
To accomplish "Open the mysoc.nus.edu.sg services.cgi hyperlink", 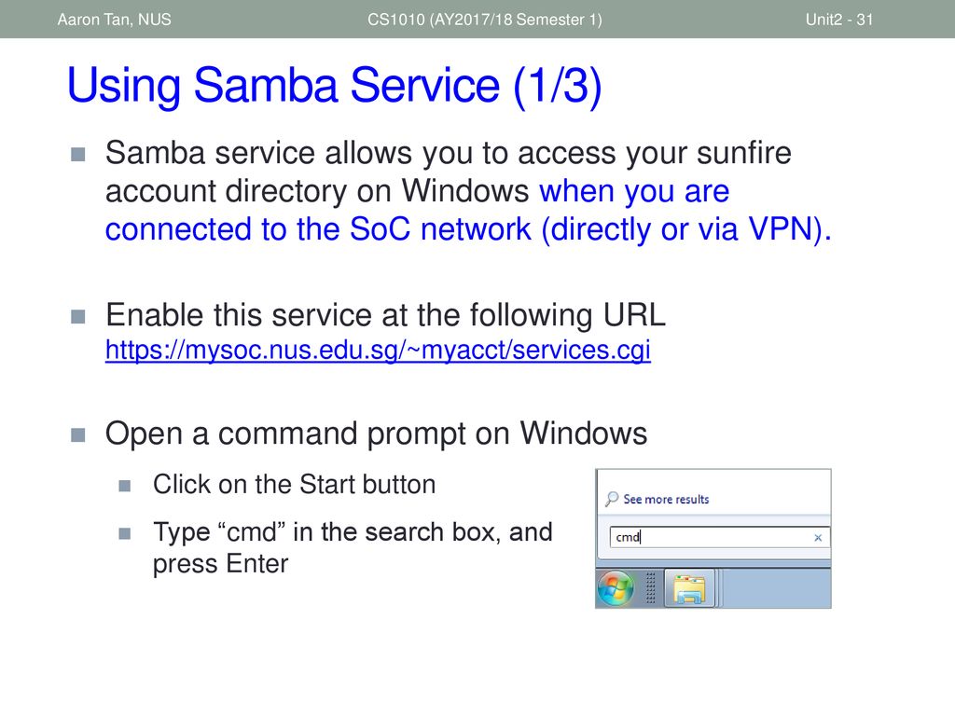I will coord(378,351).
